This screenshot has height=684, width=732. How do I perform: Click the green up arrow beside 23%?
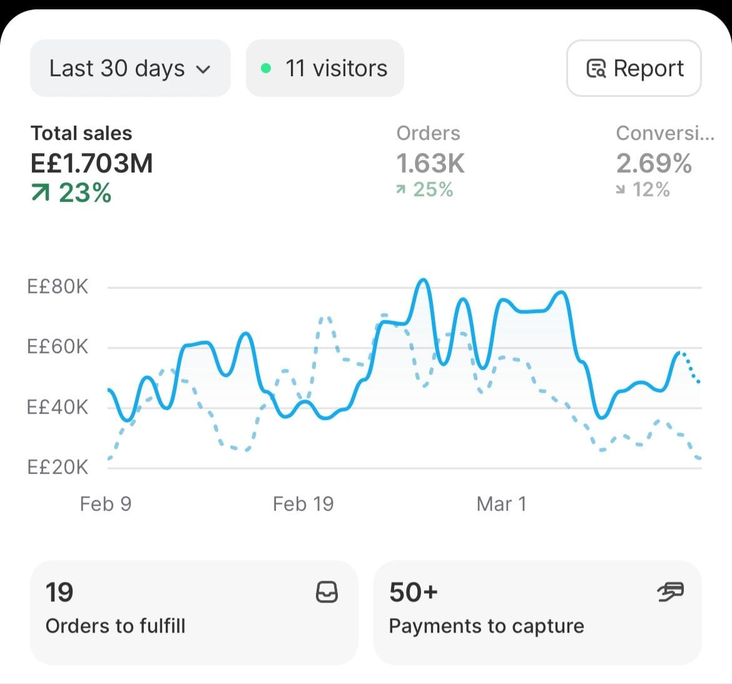point(40,194)
